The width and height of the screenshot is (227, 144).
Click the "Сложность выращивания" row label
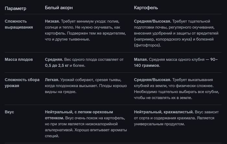(19, 24)
